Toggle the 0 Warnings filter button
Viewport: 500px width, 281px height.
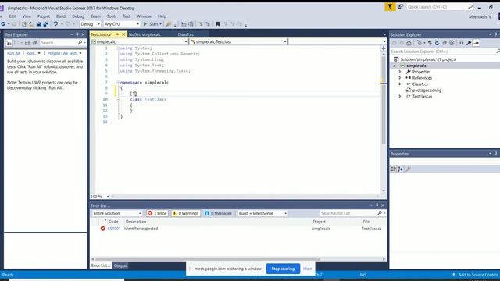(186, 213)
